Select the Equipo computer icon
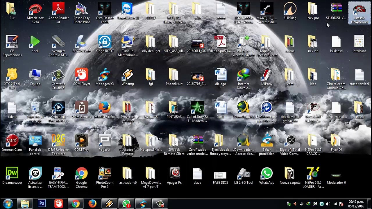 click(x=35, y=77)
